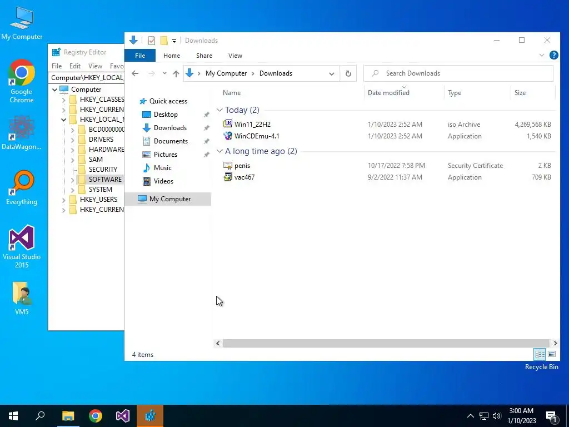This screenshot has height=427, width=569.
Task: Expand the DRIVERS key in Registry Editor
Action: coord(73,140)
